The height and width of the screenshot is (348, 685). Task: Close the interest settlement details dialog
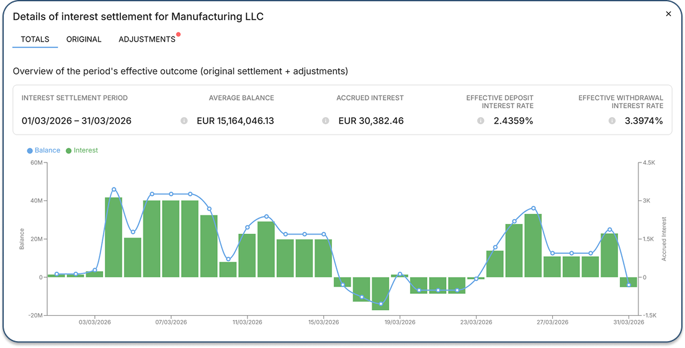pos(668,14)
